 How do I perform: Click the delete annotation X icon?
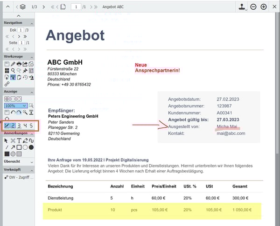[x=13, y=140]
